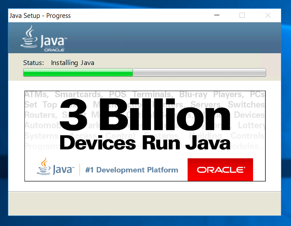Click the "Java Setup - Progress" window title
The height and width of the screenshot is (226, 291).
tap(40, 16)
